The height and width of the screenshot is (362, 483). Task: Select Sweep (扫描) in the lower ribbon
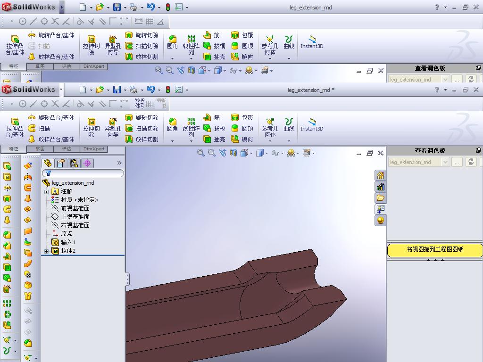point(39,128)
